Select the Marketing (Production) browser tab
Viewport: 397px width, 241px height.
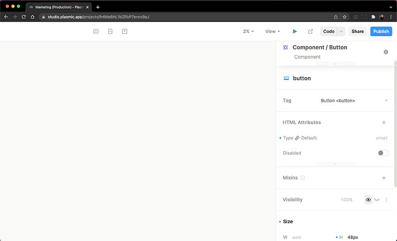click(58, 6)
